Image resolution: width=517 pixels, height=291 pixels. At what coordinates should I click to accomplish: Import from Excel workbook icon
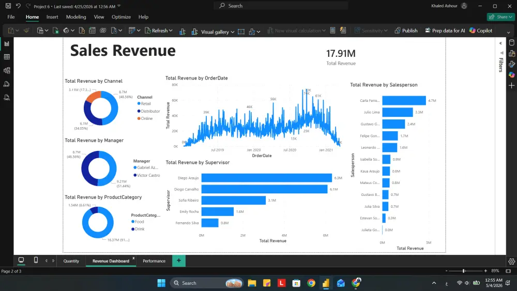56,30
